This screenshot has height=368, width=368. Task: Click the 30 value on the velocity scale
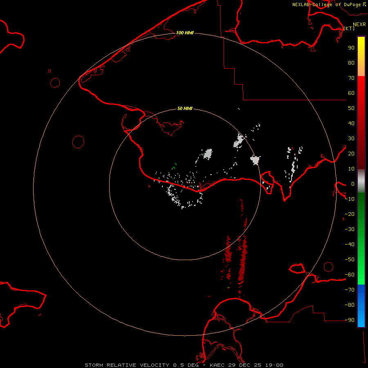pyautogui.click(x=351, y=139)
